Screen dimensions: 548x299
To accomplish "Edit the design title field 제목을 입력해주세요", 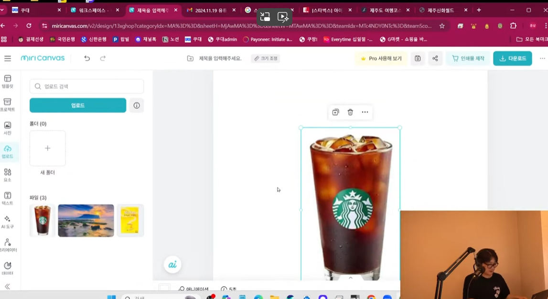I will pos(220,58).
